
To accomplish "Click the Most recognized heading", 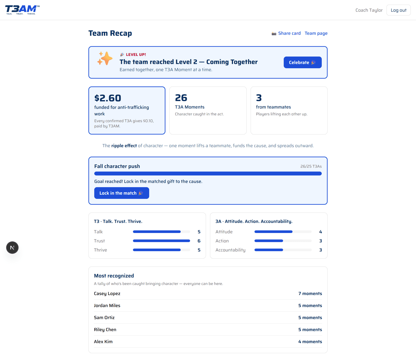I will (114, 276).
